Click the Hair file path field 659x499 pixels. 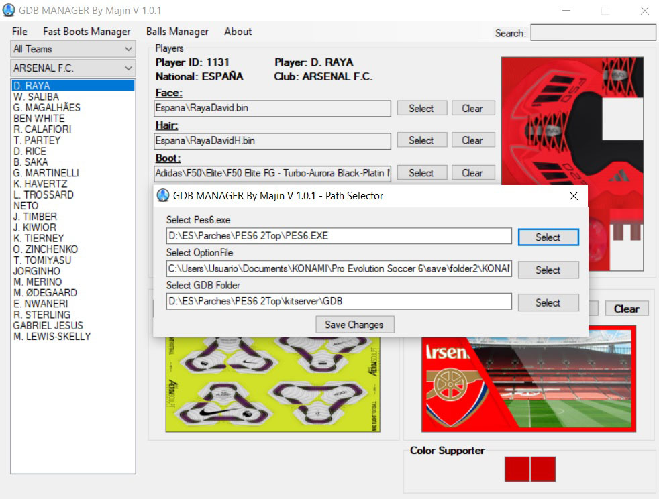pos(272,141)
